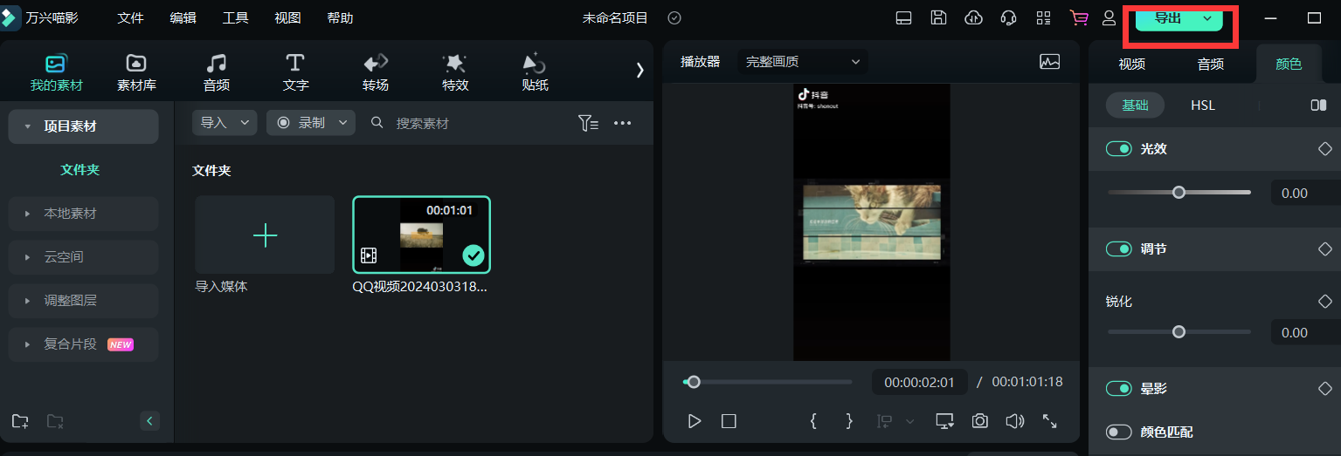Toggle the before/after compare view icon
1341x456 pixels.
click(1318, 105)
